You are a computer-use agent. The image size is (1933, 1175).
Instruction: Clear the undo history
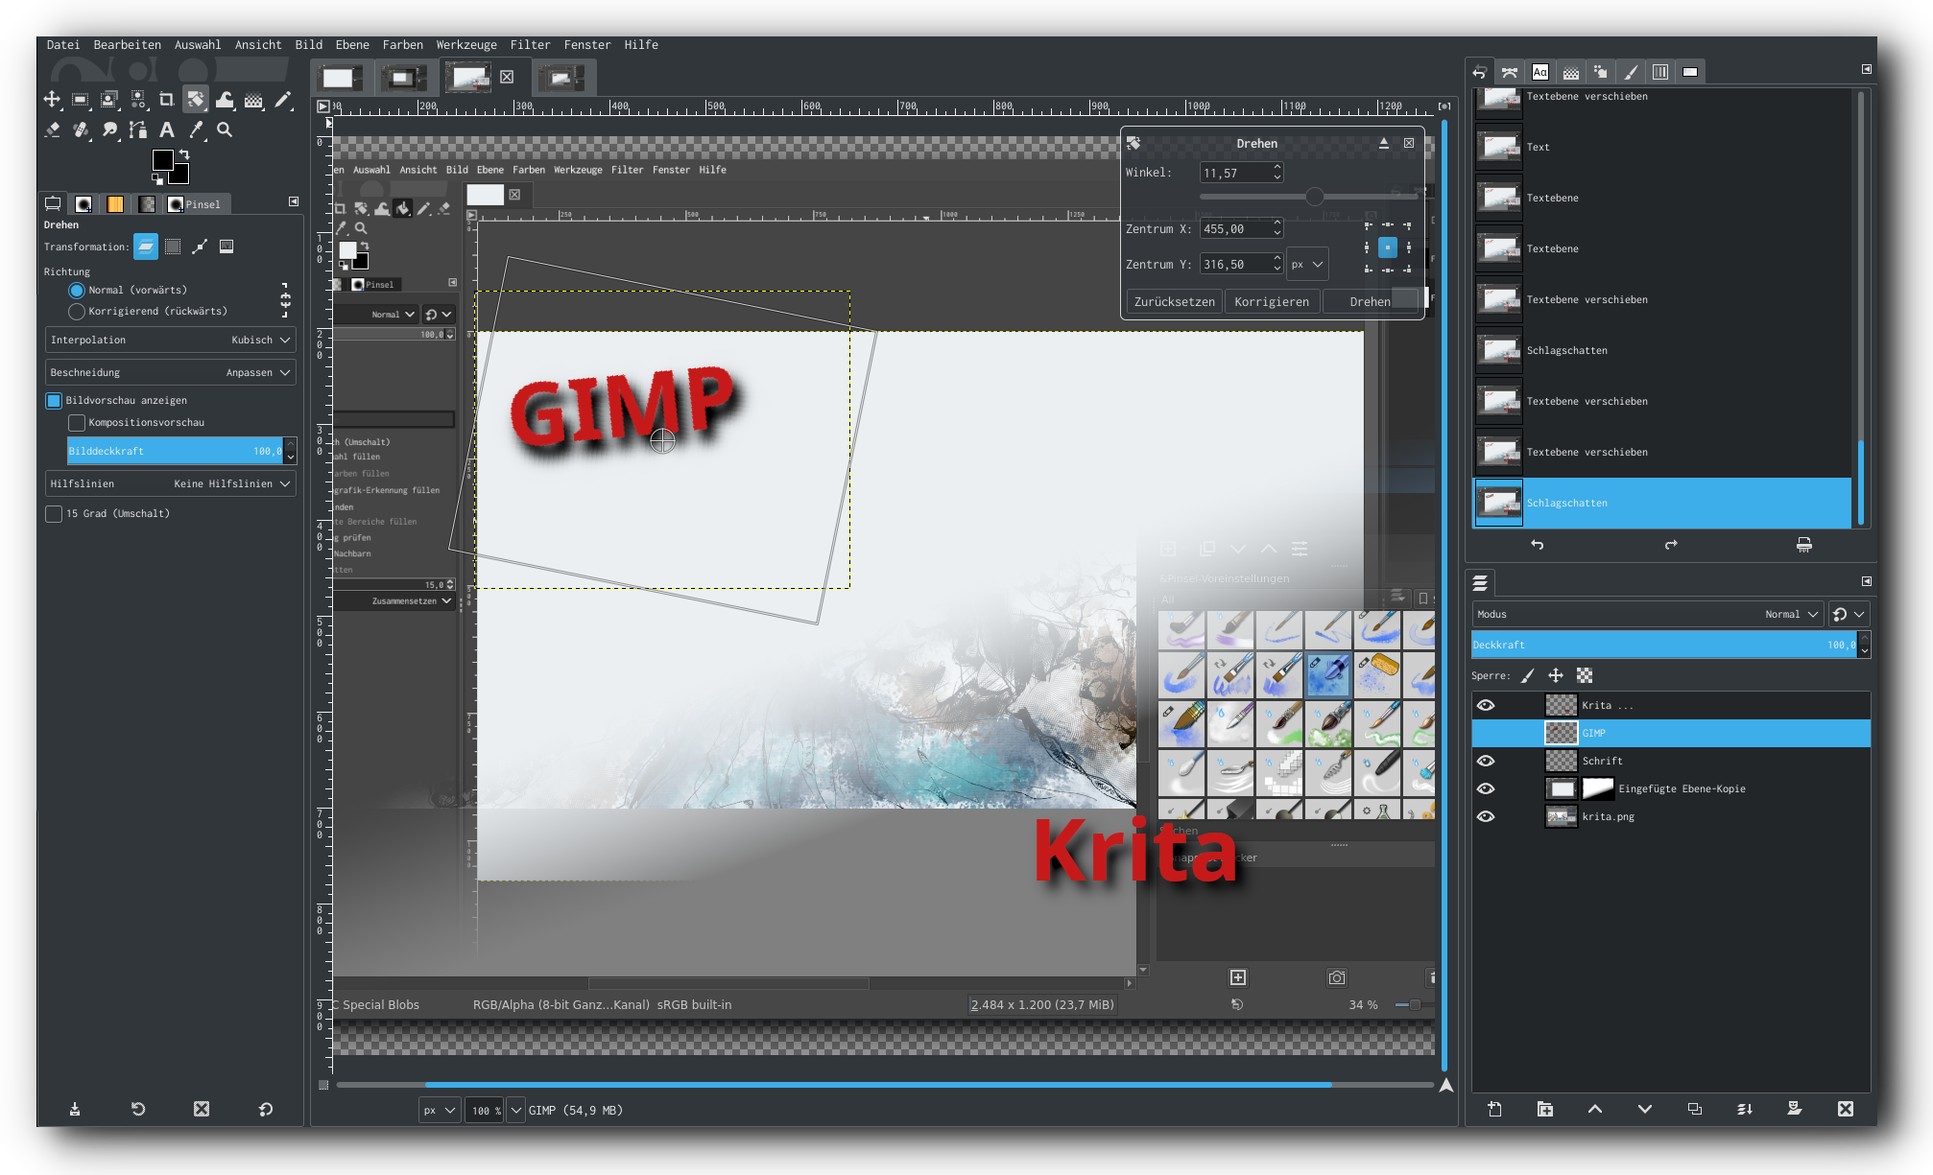[x=1804, y=545]
